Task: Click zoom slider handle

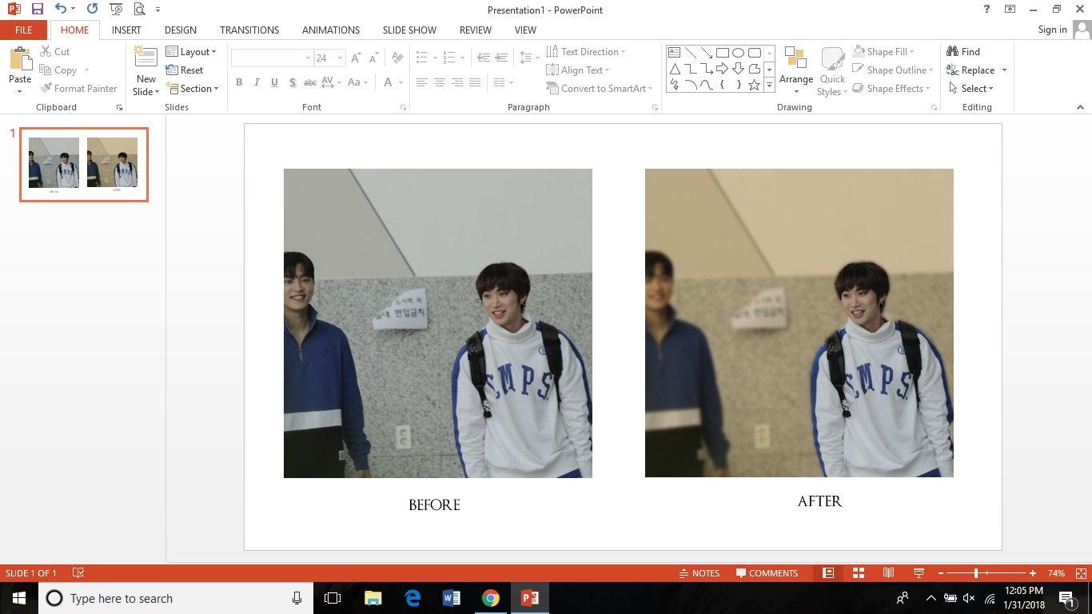Action: (976, 573)
